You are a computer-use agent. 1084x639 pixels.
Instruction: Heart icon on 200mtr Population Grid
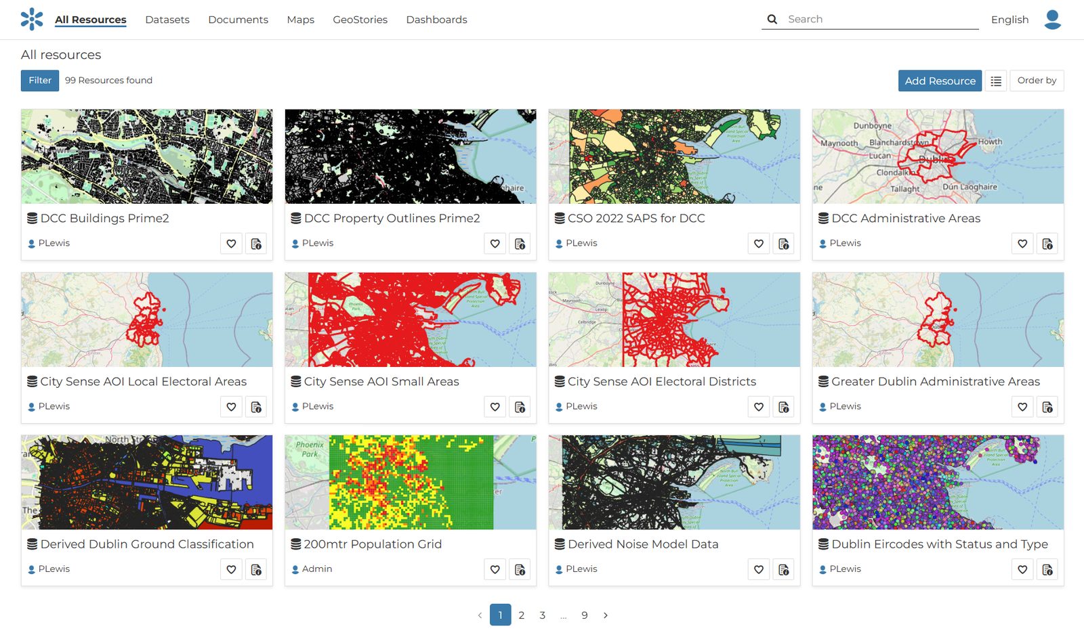click(495, 570)
